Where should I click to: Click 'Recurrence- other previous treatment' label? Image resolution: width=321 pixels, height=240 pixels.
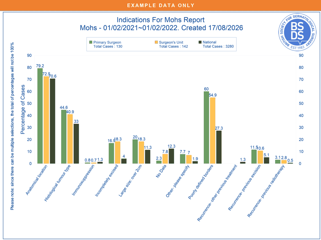pyautogui.click(x=217, y=193)
